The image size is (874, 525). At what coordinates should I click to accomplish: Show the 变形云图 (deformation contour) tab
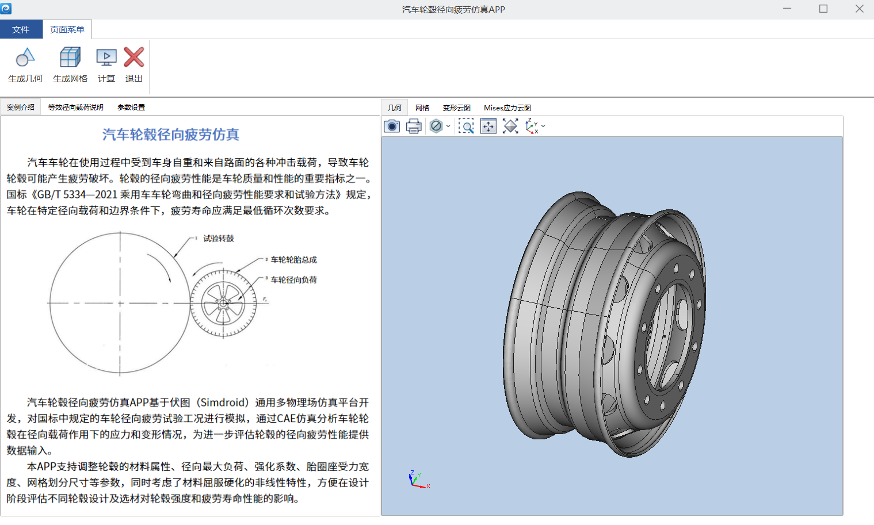[457, 108]
